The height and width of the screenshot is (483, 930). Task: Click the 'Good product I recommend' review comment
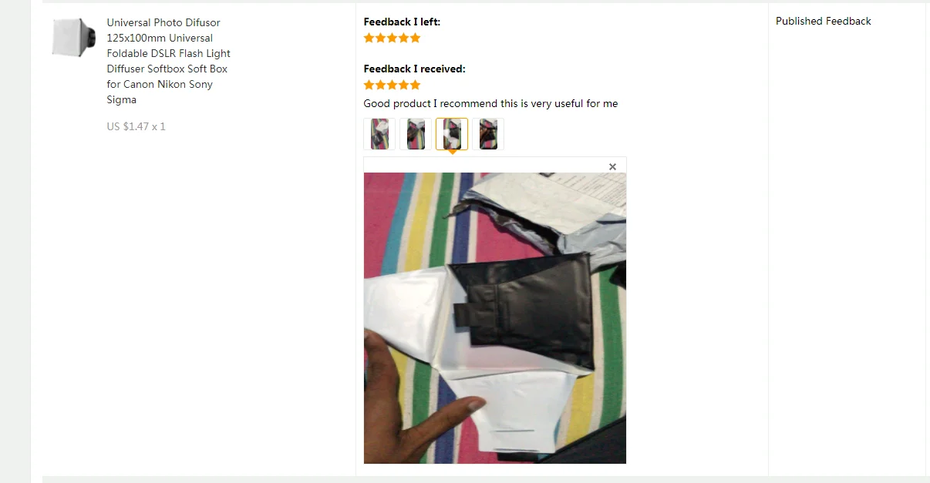(x=490, y=103)
